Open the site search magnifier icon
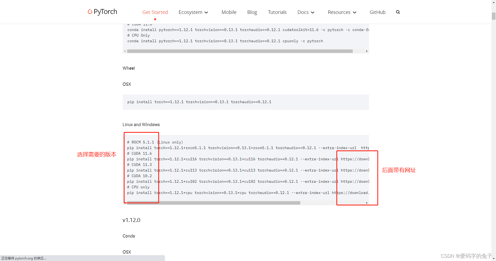 tap(398, 12)
